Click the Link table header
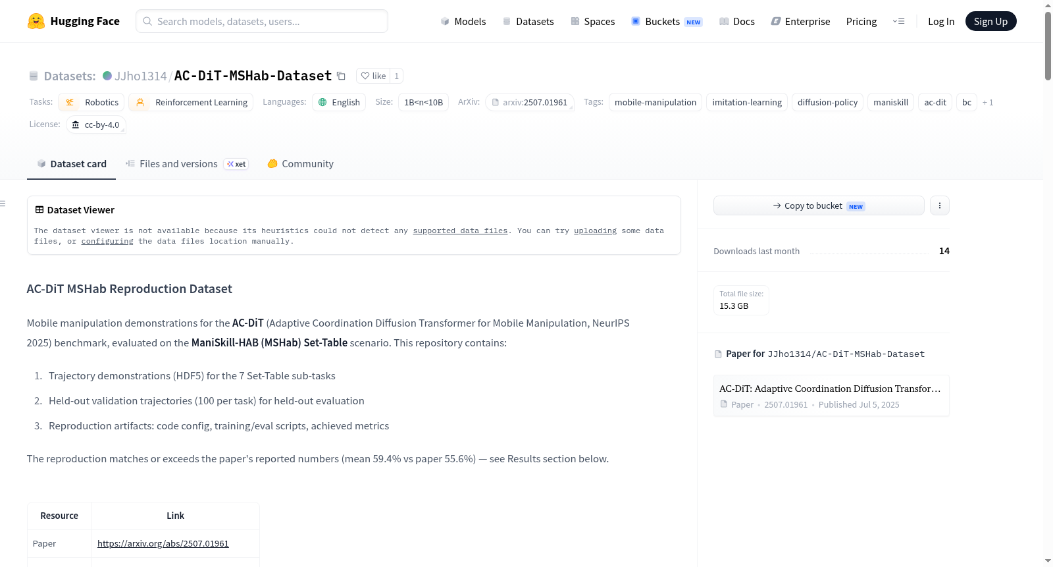This screenshot has width=1053, height=567. click(x=176, y=516)
